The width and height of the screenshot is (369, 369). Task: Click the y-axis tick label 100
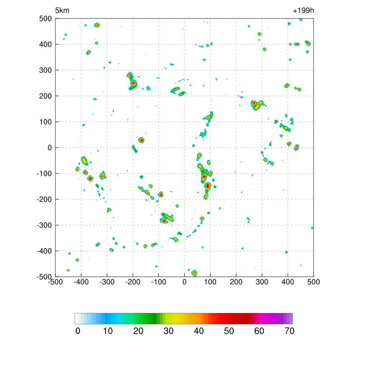45,122
